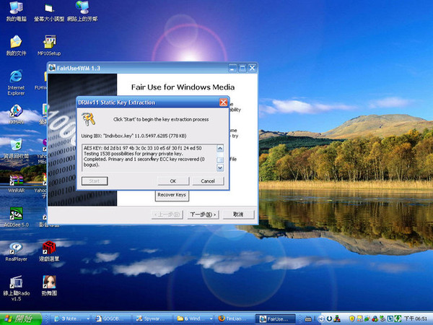The width and height of the screenshot is (433, 325).
Task: Open the 我的文件 folder icon
Action: pyautogui.click(x=16, y=45)
